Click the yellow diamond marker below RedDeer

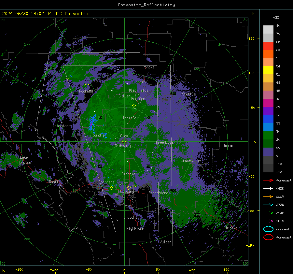tap(134, 106)
